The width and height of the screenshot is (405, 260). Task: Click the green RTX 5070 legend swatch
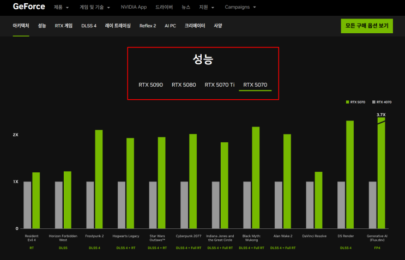[347, 102]
